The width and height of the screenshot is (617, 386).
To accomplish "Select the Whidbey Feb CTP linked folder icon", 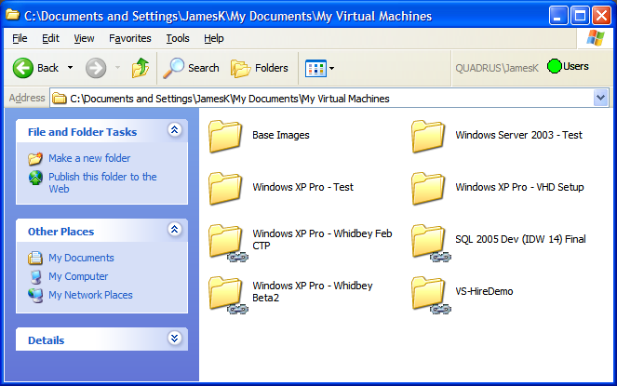I will (227, 243).
